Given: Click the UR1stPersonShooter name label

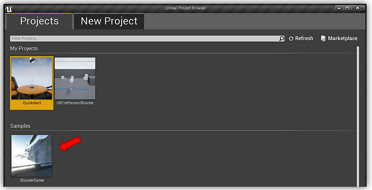Looking at the screenshot, I should click(x=75, y=103).
